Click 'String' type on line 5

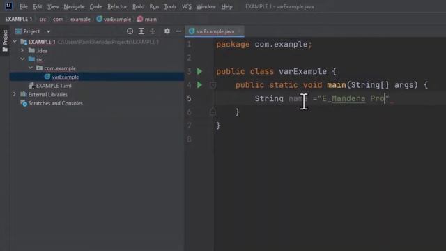click(x=269, y=98)
